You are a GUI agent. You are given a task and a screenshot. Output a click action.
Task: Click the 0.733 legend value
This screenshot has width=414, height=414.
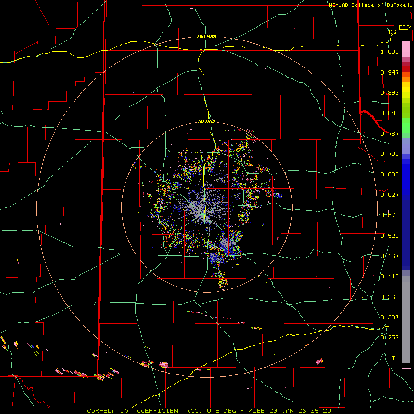coord(390,154)
